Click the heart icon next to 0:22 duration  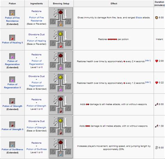pos(157,82)
